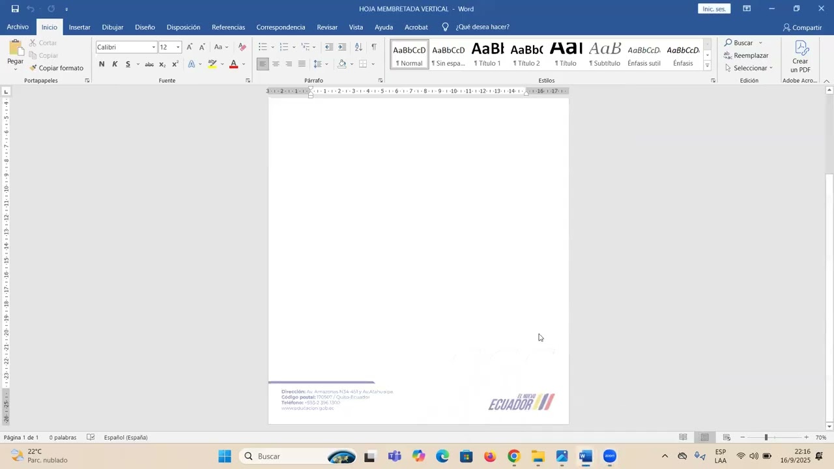834x469 pixels.
Task: Clear all formatting with the eraser icon
Action: [242, 47]
